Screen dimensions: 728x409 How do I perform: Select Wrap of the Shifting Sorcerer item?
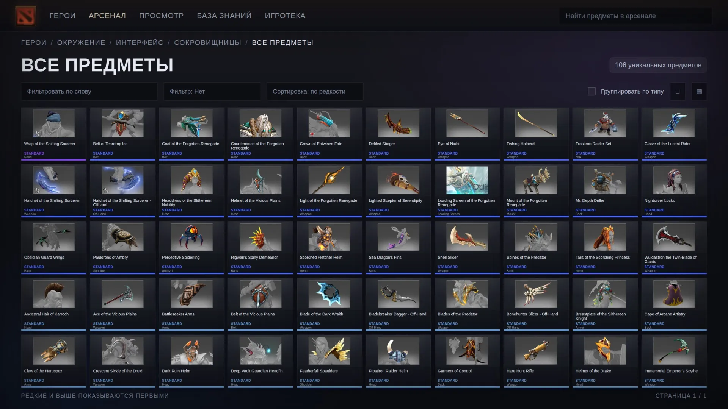tap(54, 134)
